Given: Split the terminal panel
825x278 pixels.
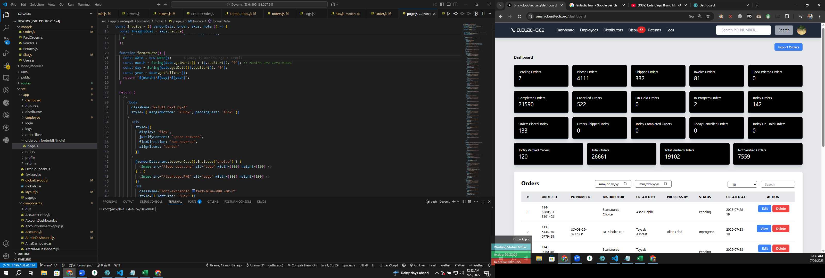Looking at the screenshot, I should point(464,202).
